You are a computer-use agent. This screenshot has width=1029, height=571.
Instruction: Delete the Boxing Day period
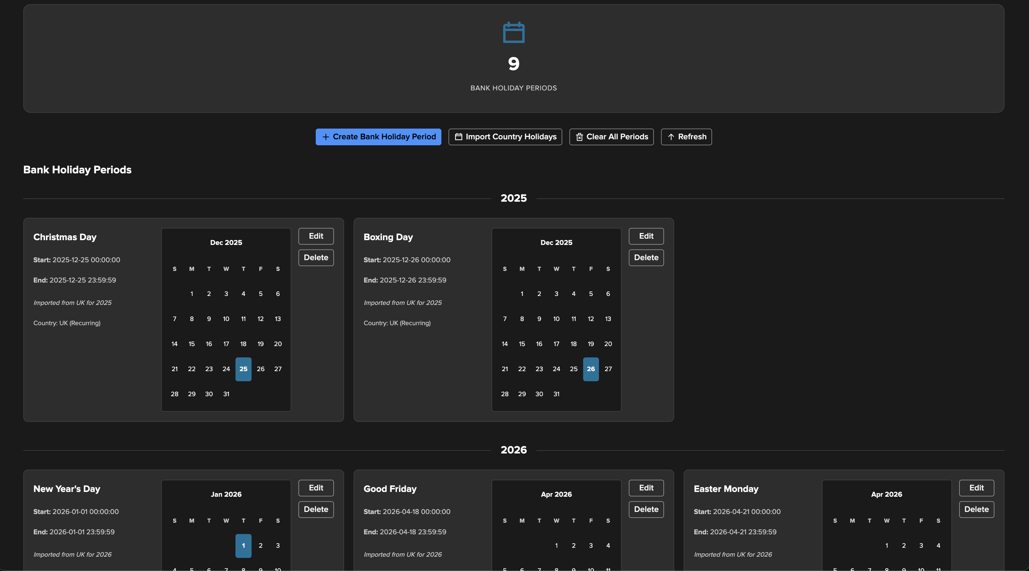[646, 257]
